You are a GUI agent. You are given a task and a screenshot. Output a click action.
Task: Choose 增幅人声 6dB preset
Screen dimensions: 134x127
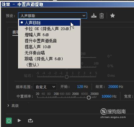click(x=50, y=35)
